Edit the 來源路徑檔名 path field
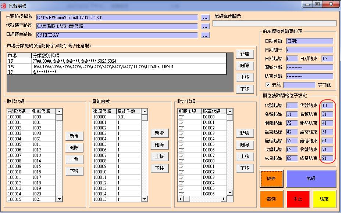Screen dimensions: 342x213 pos(117,18)
